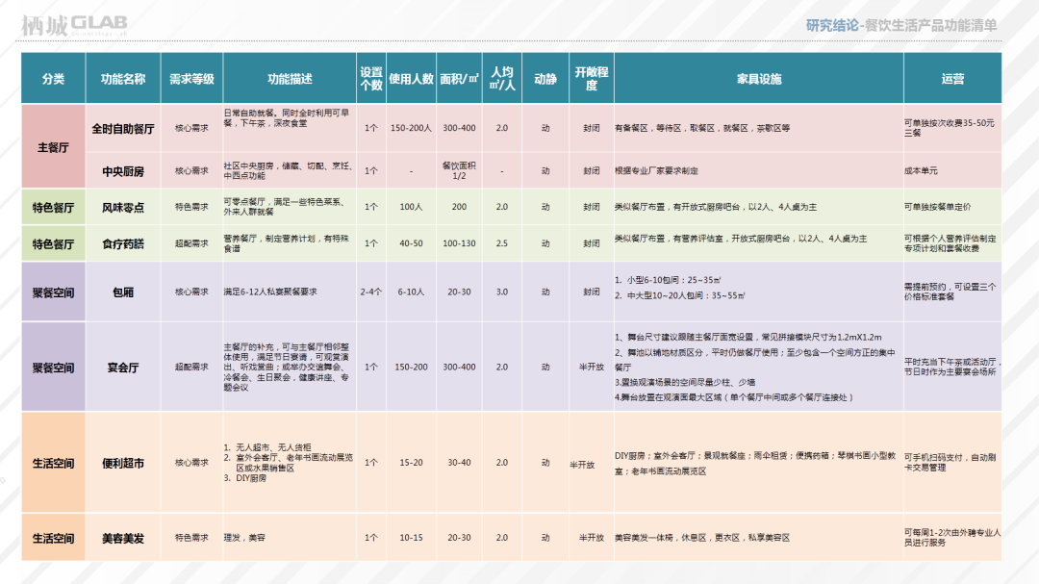The height and width of the screenshot is (584, 1039).
Task: Click the 150-200人 cell in 全时自助餐厅 row
Action: coord(411,128)
